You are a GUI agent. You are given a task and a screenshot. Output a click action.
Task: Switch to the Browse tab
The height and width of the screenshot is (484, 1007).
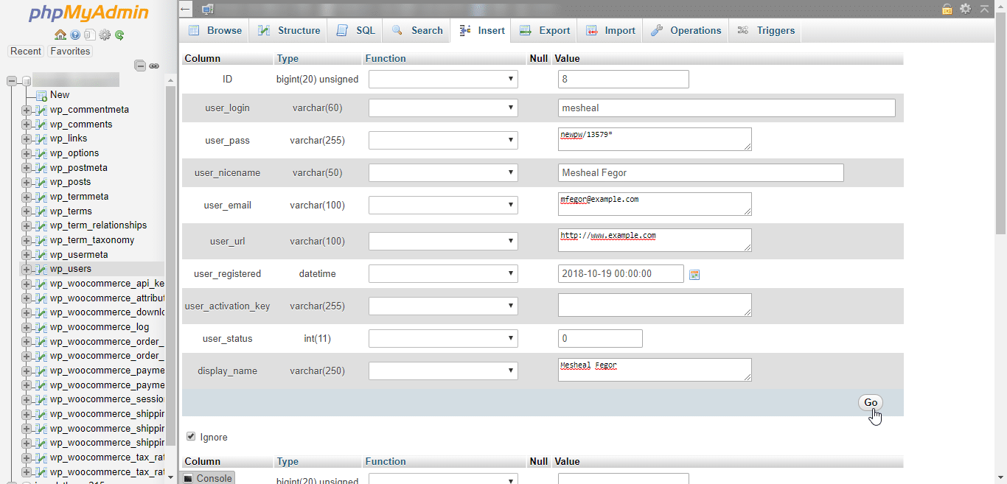215,30
